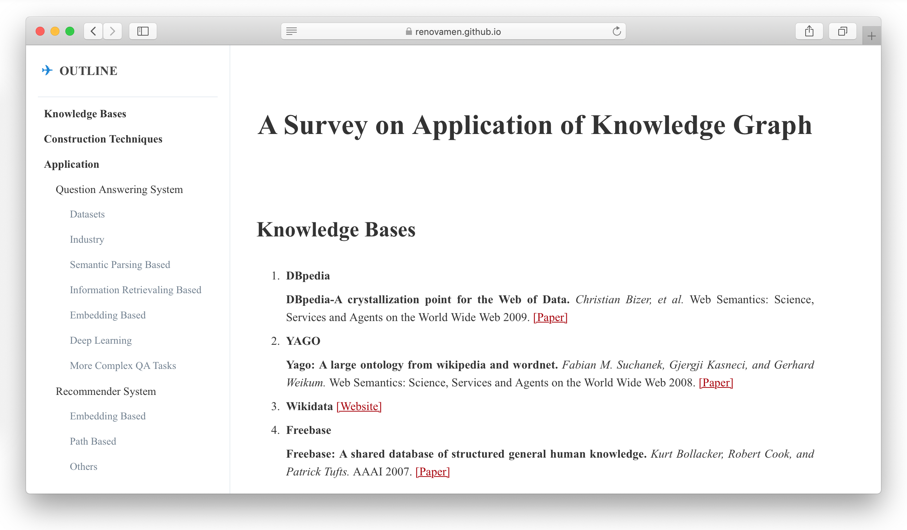Jump to Knowledge Bases in outline
The height and width of the screenshot is (530, 907).
click(x=85, y=114)
